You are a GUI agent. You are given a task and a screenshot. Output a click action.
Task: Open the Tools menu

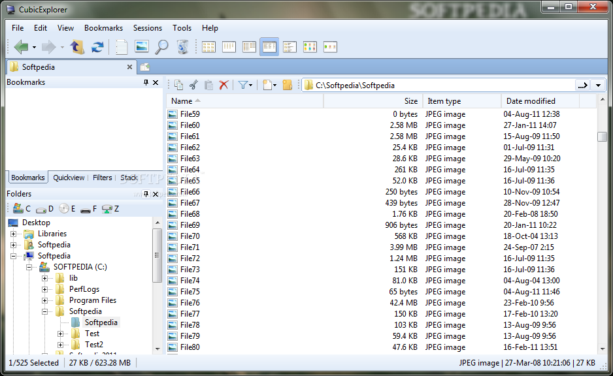point(182,28)
